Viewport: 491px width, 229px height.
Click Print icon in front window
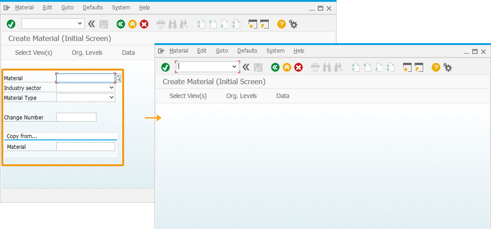pos(315,67)
